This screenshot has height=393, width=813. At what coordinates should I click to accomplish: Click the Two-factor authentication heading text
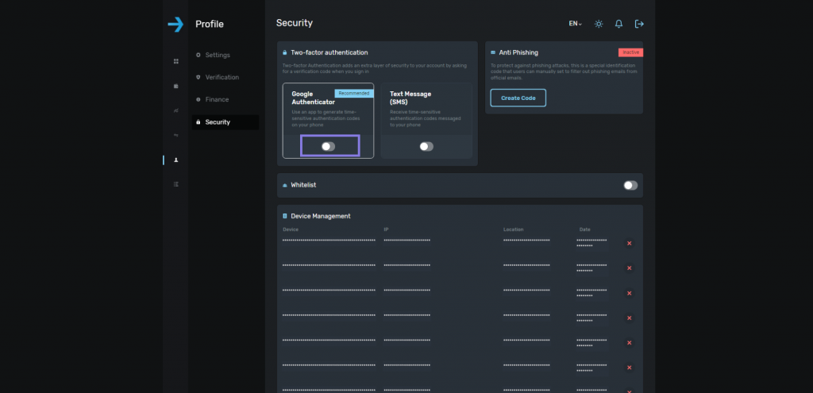tap(329, 52)
